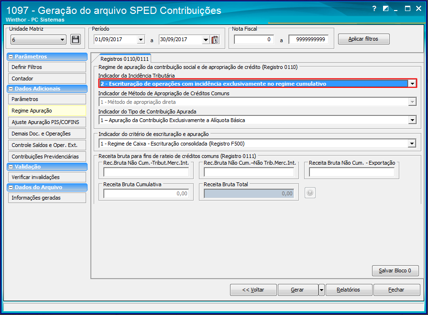428x315 pixels.
Task: Click the Receita Bruta Total field
Action: pos(249,193)
